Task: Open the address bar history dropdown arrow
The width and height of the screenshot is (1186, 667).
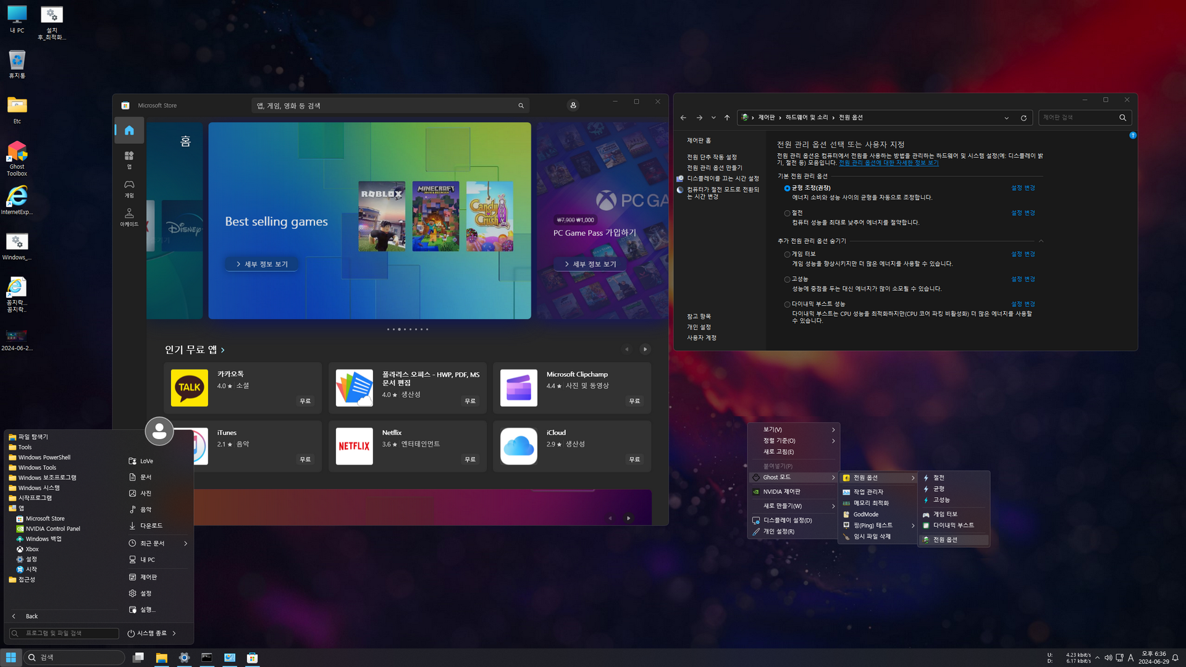Action: point(1006,118)
